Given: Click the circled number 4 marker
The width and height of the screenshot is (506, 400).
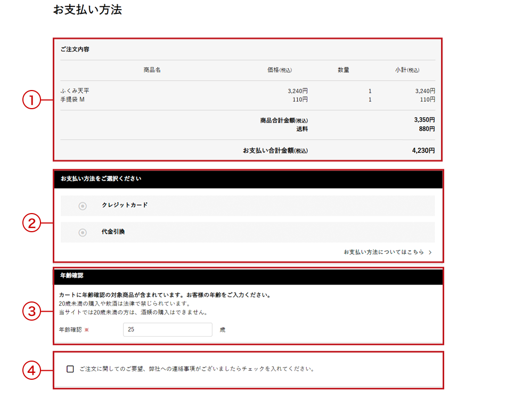Looking at the screenshot, I should [x=31, y=371].
